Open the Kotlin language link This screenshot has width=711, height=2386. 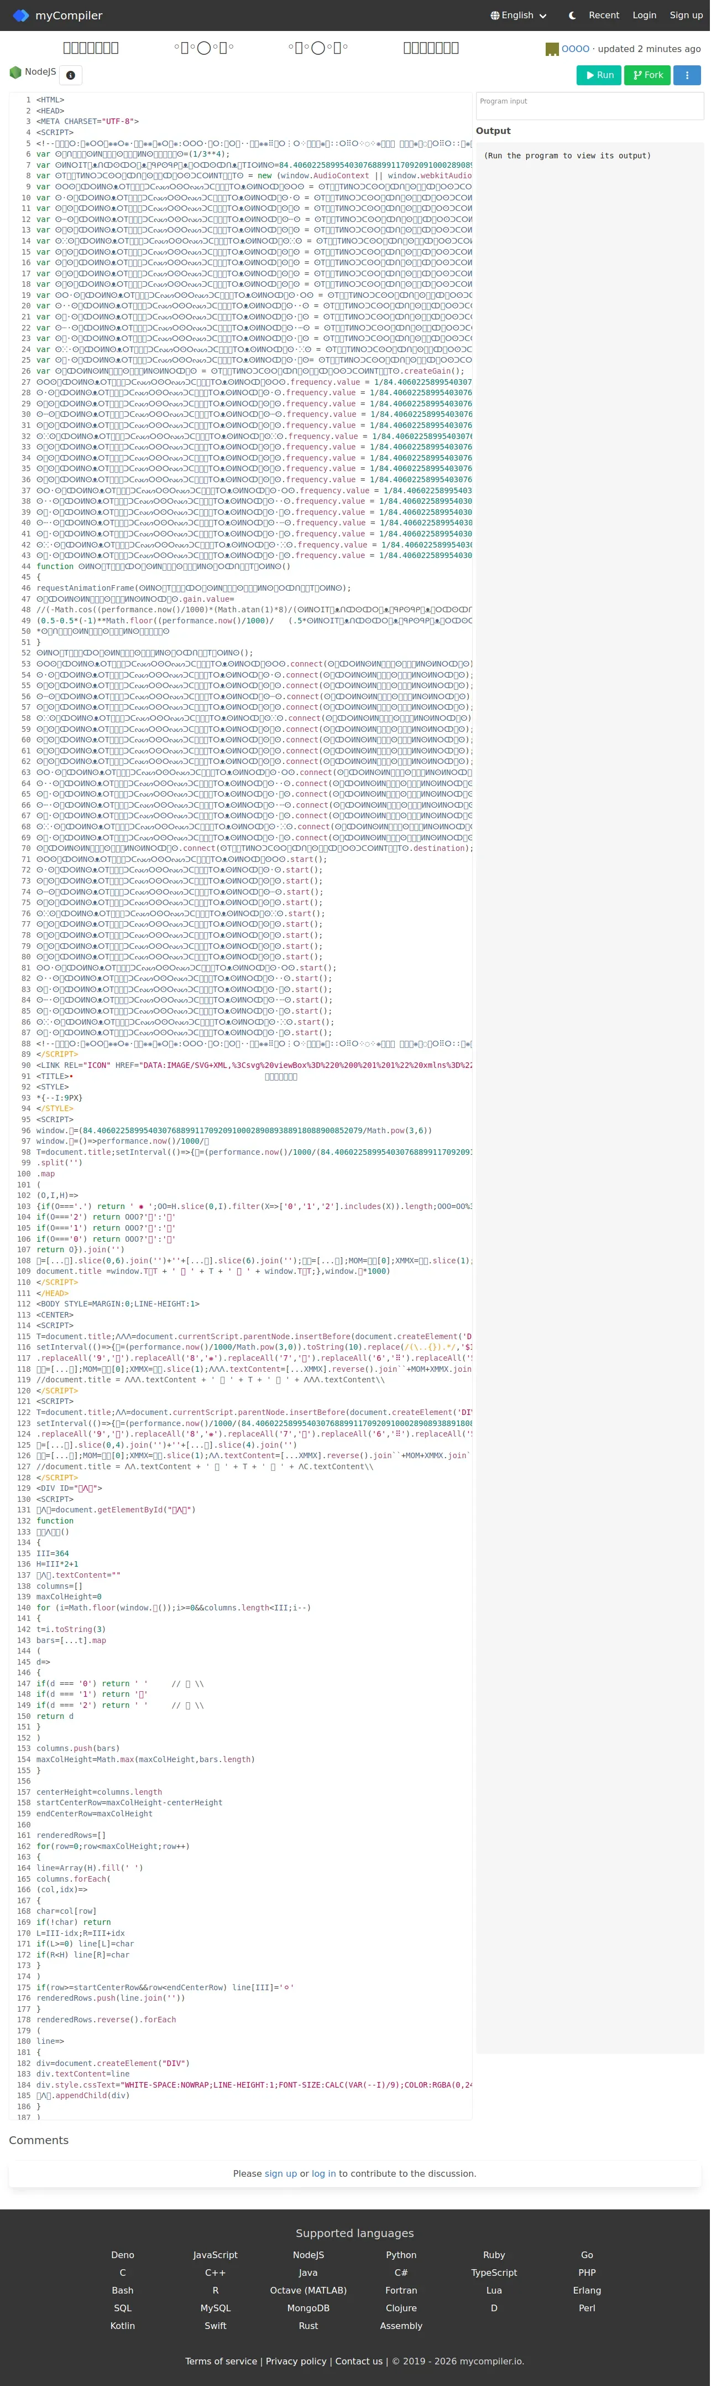click(123, 2325)
